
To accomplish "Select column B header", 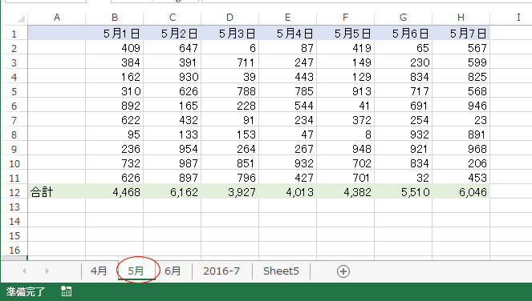I will tap(115, 18).
